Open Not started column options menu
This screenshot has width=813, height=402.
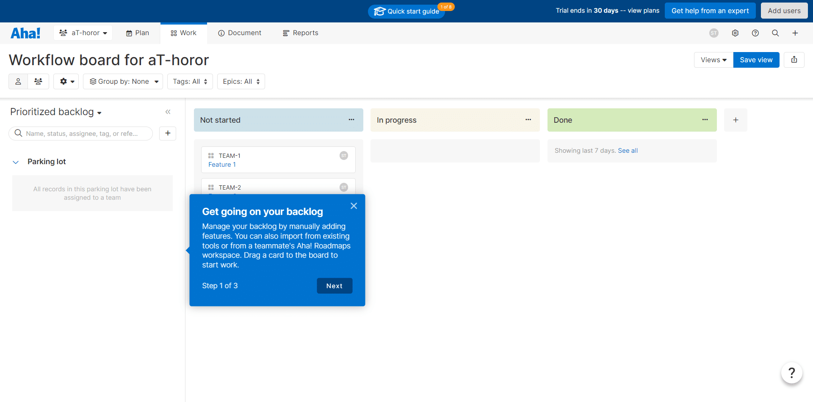(x=351, y=120)
